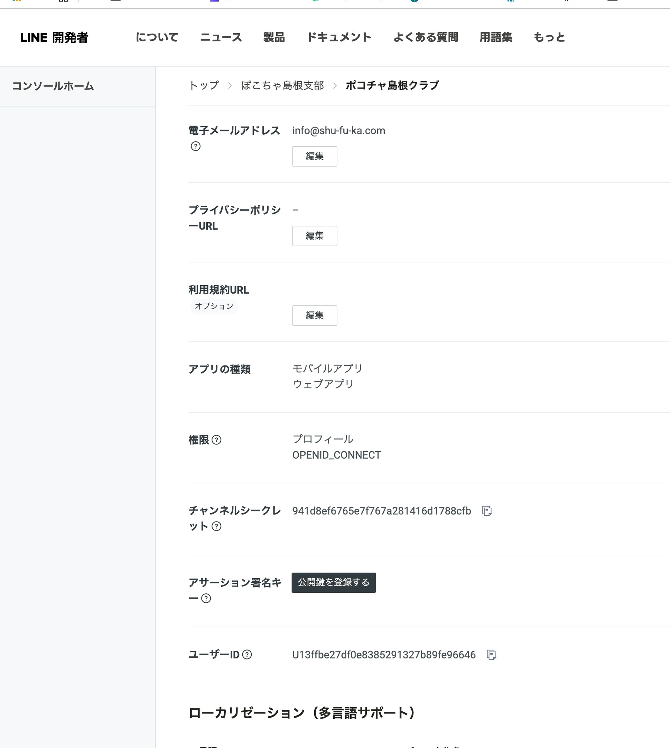This screenshot has width=670, height=748.
Task: Go to コンソールホーム in the sidebar
Action: [x=53, y=86]
